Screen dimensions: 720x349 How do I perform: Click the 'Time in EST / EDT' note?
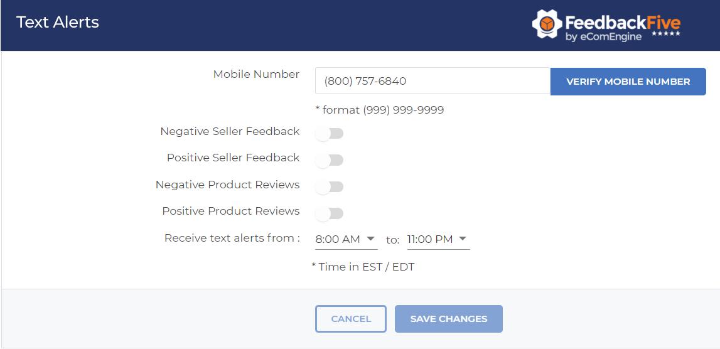(363, 267)
